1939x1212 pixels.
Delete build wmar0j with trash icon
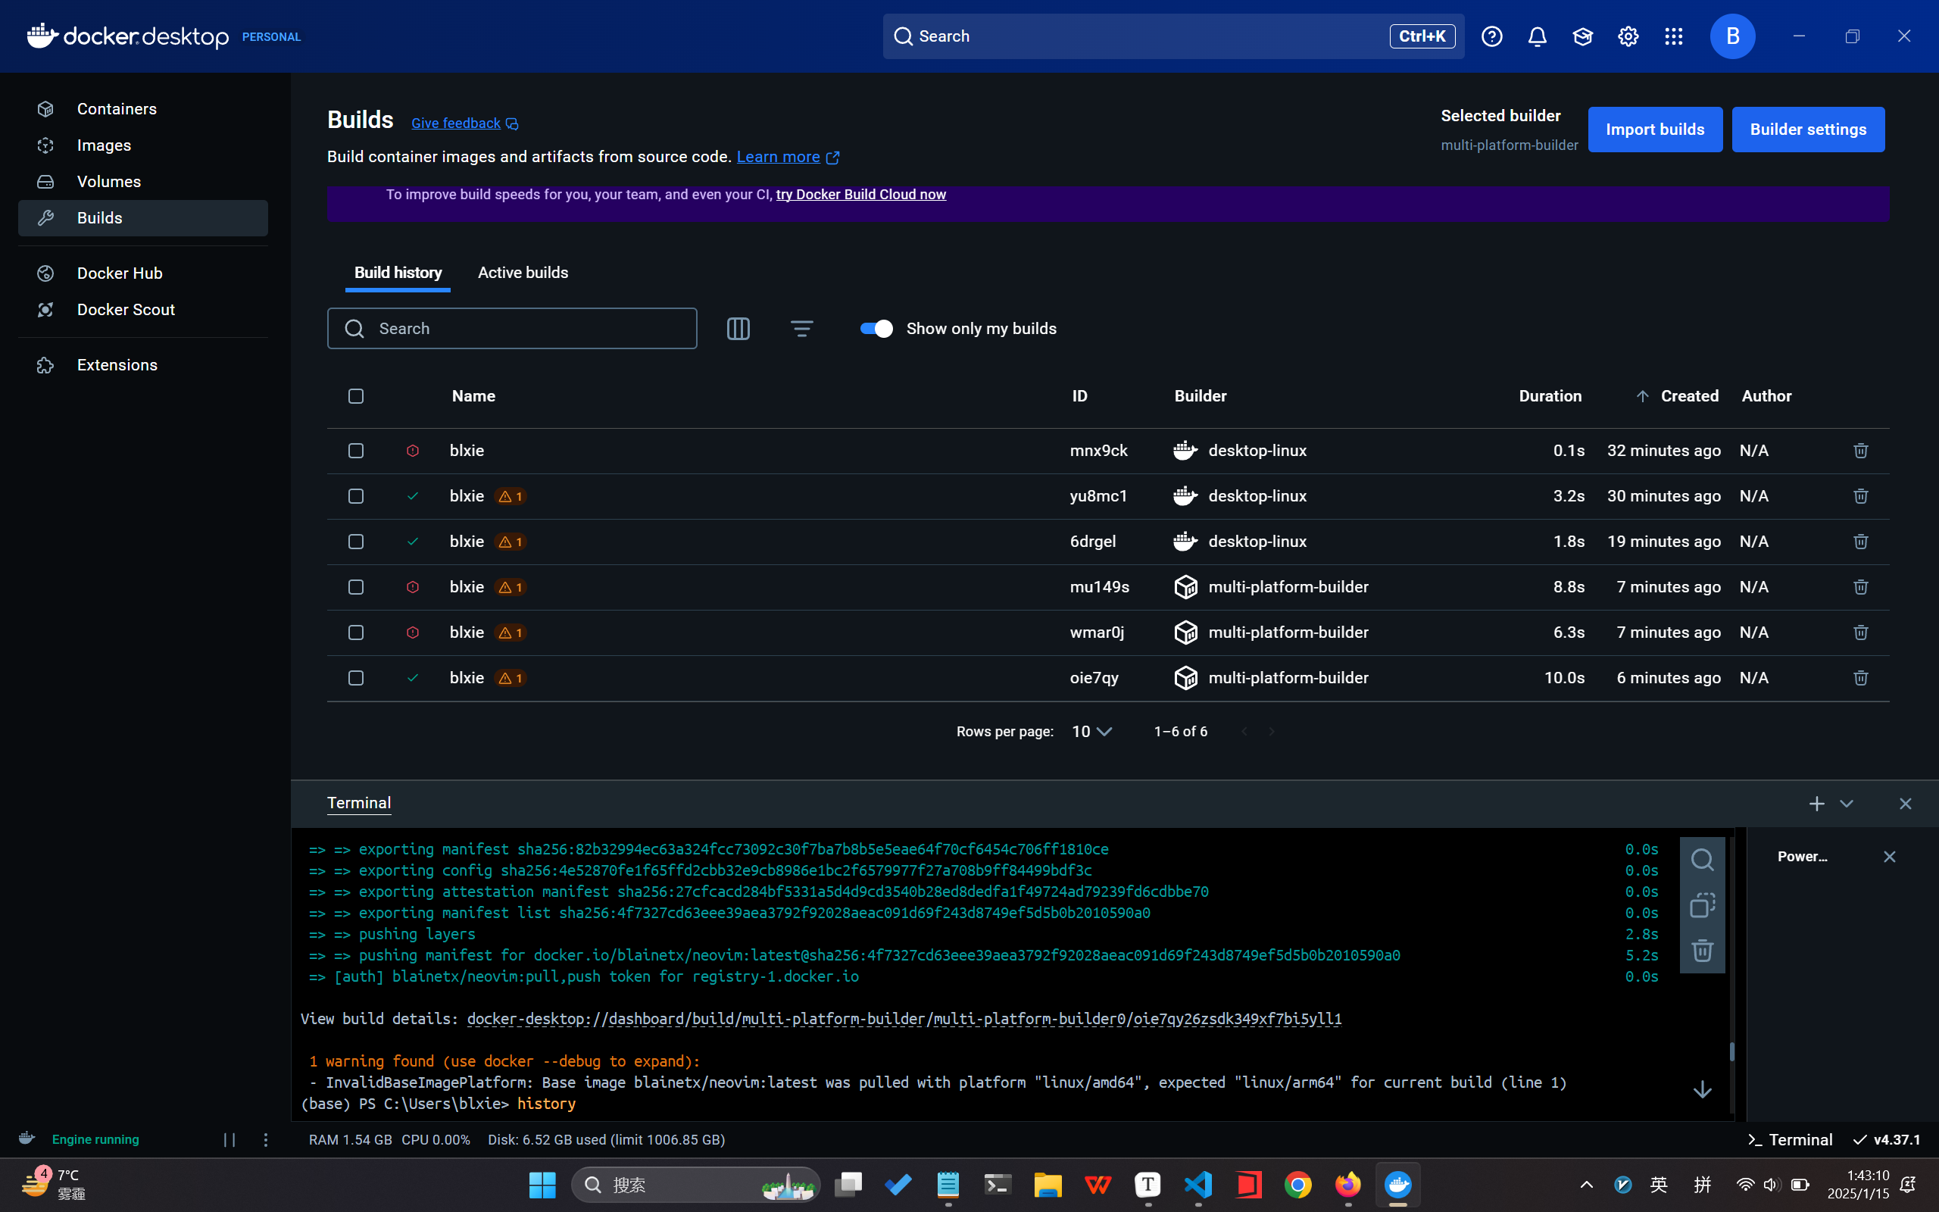[x=1860, y=633]
